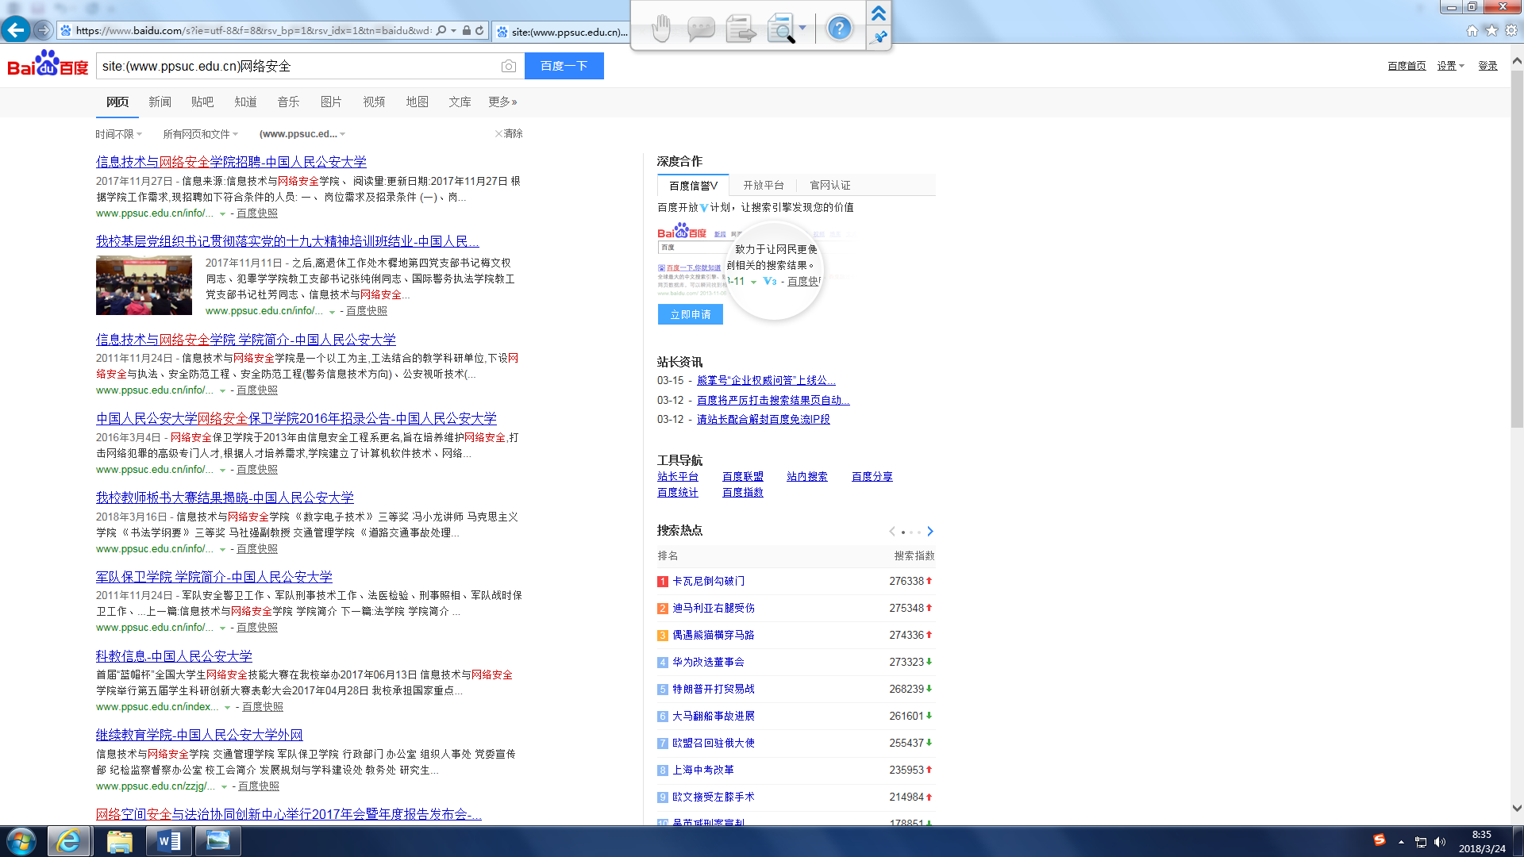The image size is (1524, 857).
Task: Click the camera image-search icon
Action: point(509,66)
